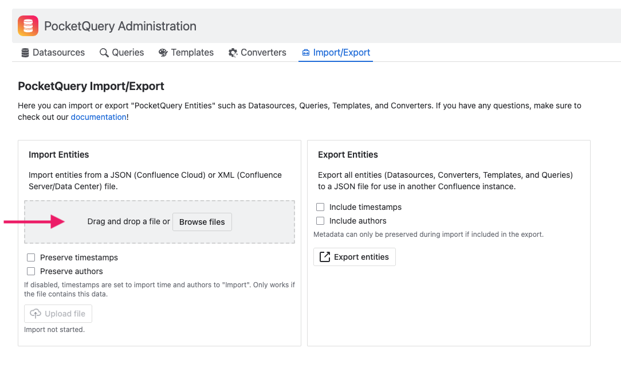The height and width of the screenshot is (367, 621).
Task: Click the Queries magnifier icon
Action: pos(104,53)
